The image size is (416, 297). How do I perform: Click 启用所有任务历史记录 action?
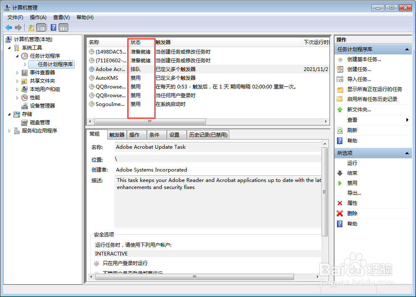(x=372, y=99)
